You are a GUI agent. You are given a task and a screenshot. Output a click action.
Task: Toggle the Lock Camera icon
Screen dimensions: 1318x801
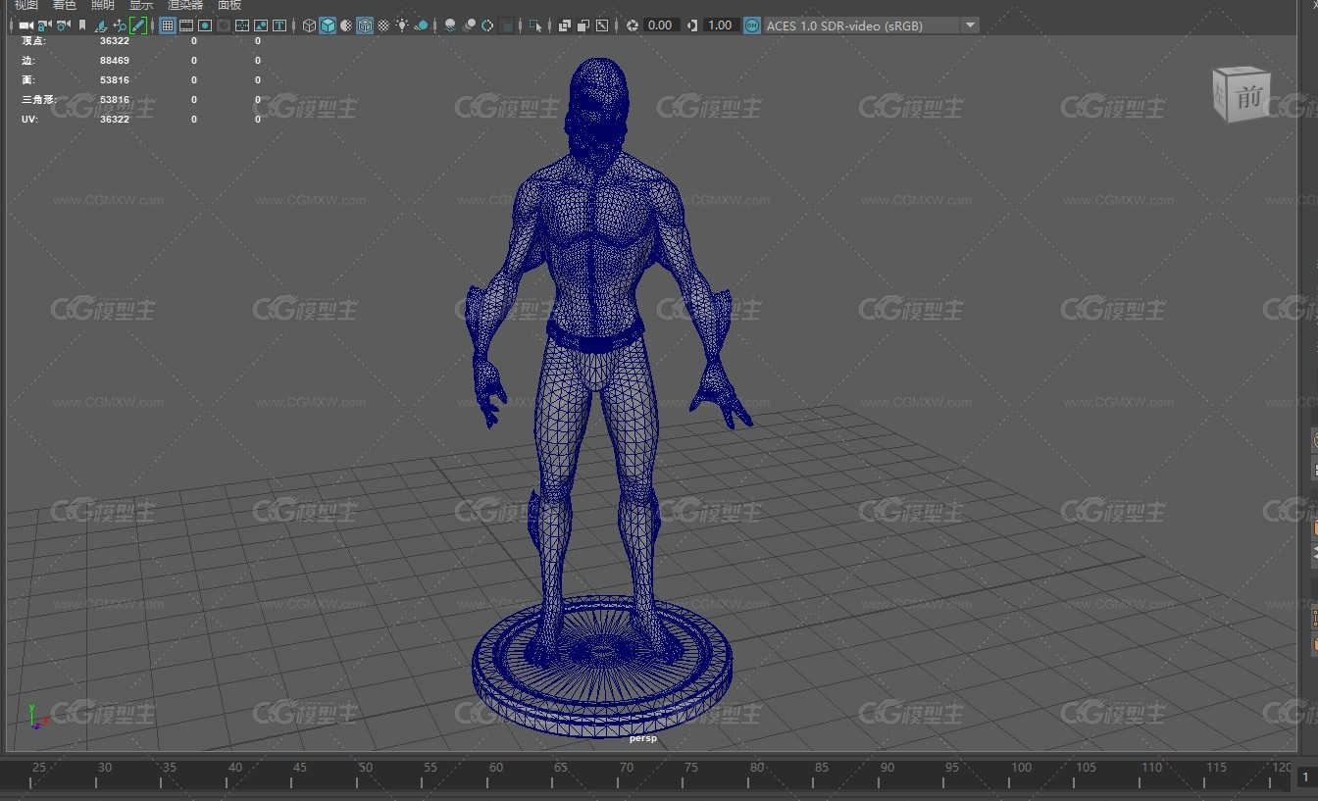[x=44, y=25]
